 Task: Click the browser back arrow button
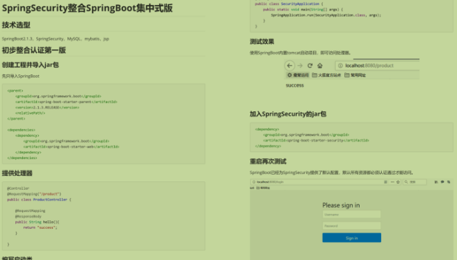[289, 65]
